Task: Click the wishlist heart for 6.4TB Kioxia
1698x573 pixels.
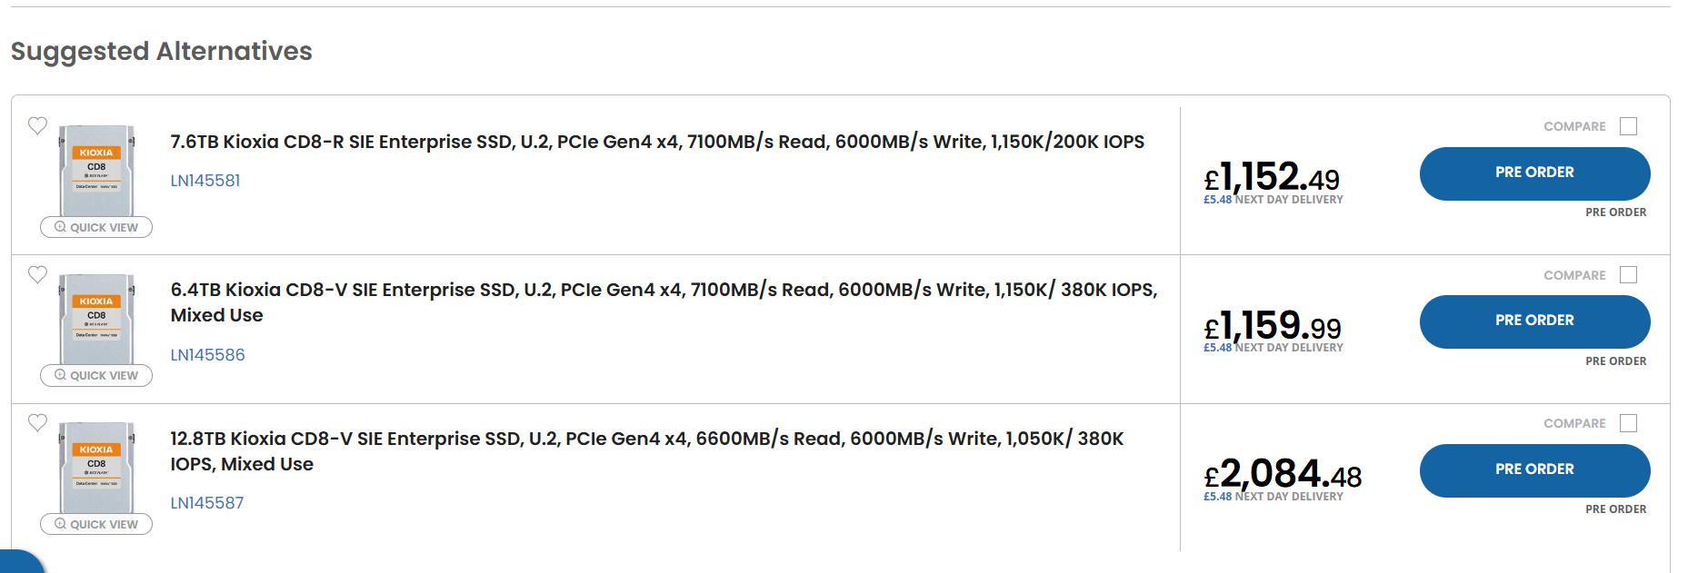Action: [x=37, y=274]
